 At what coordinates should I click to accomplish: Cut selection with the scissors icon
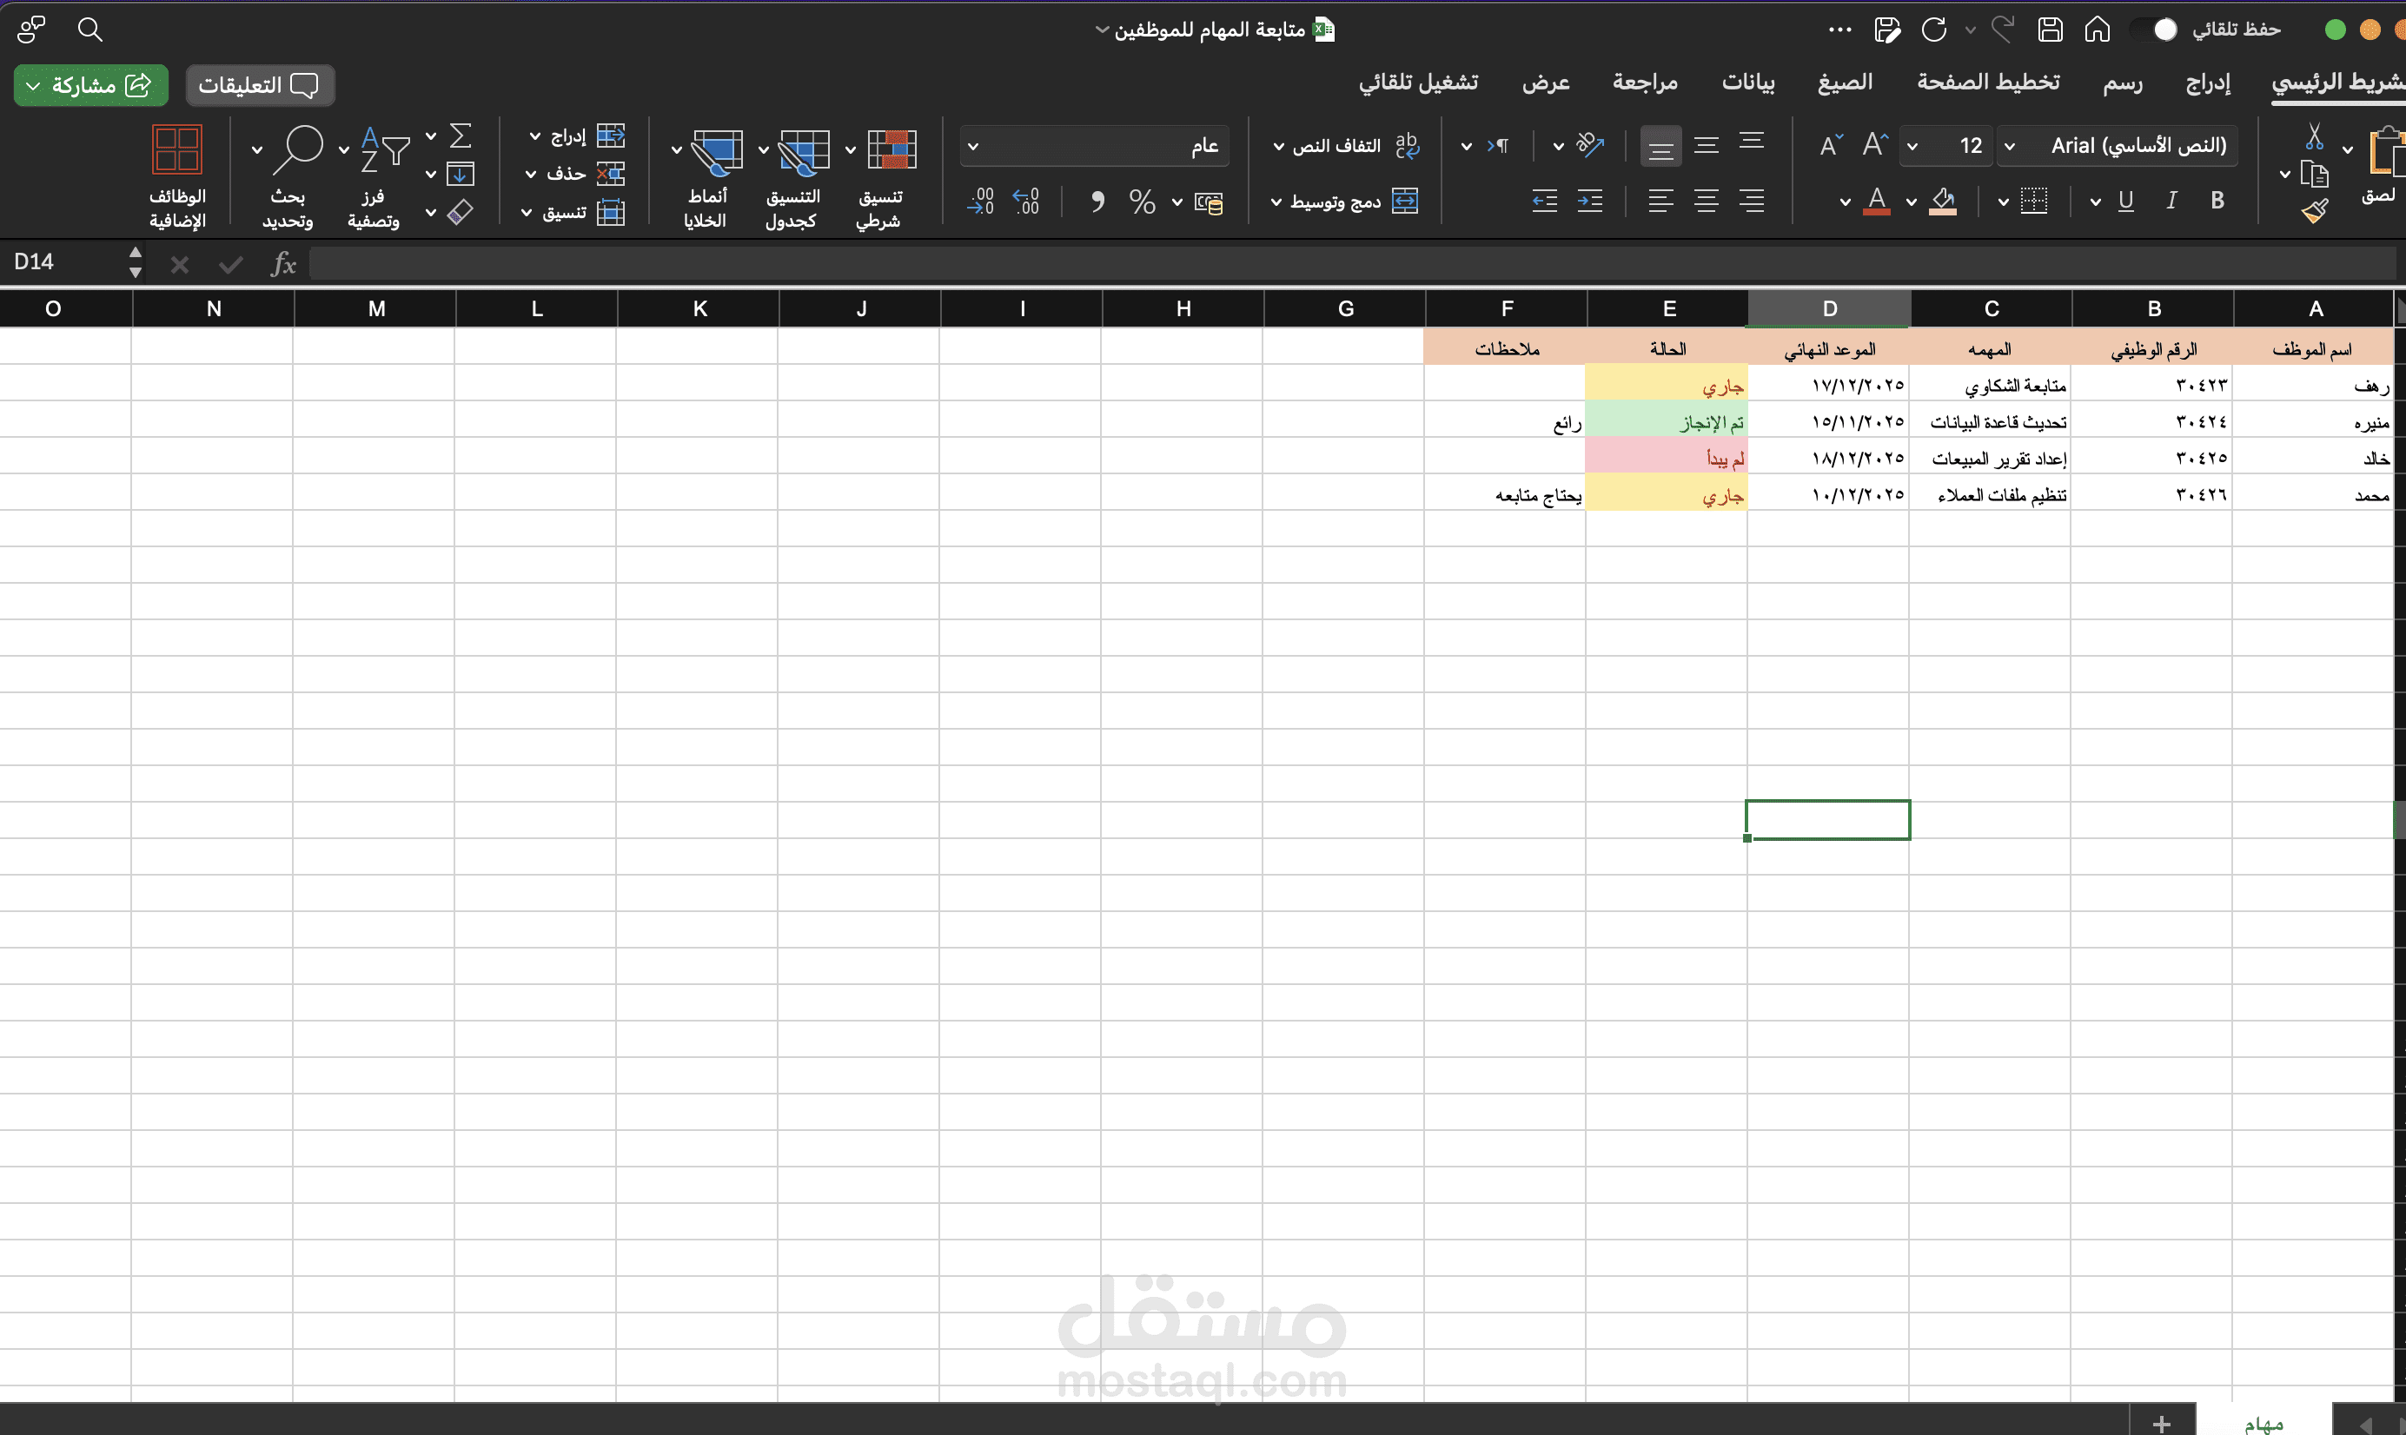2314,136
